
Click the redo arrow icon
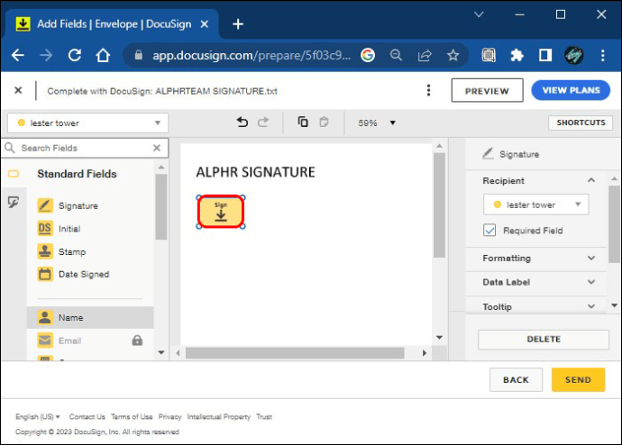(263, 122)
